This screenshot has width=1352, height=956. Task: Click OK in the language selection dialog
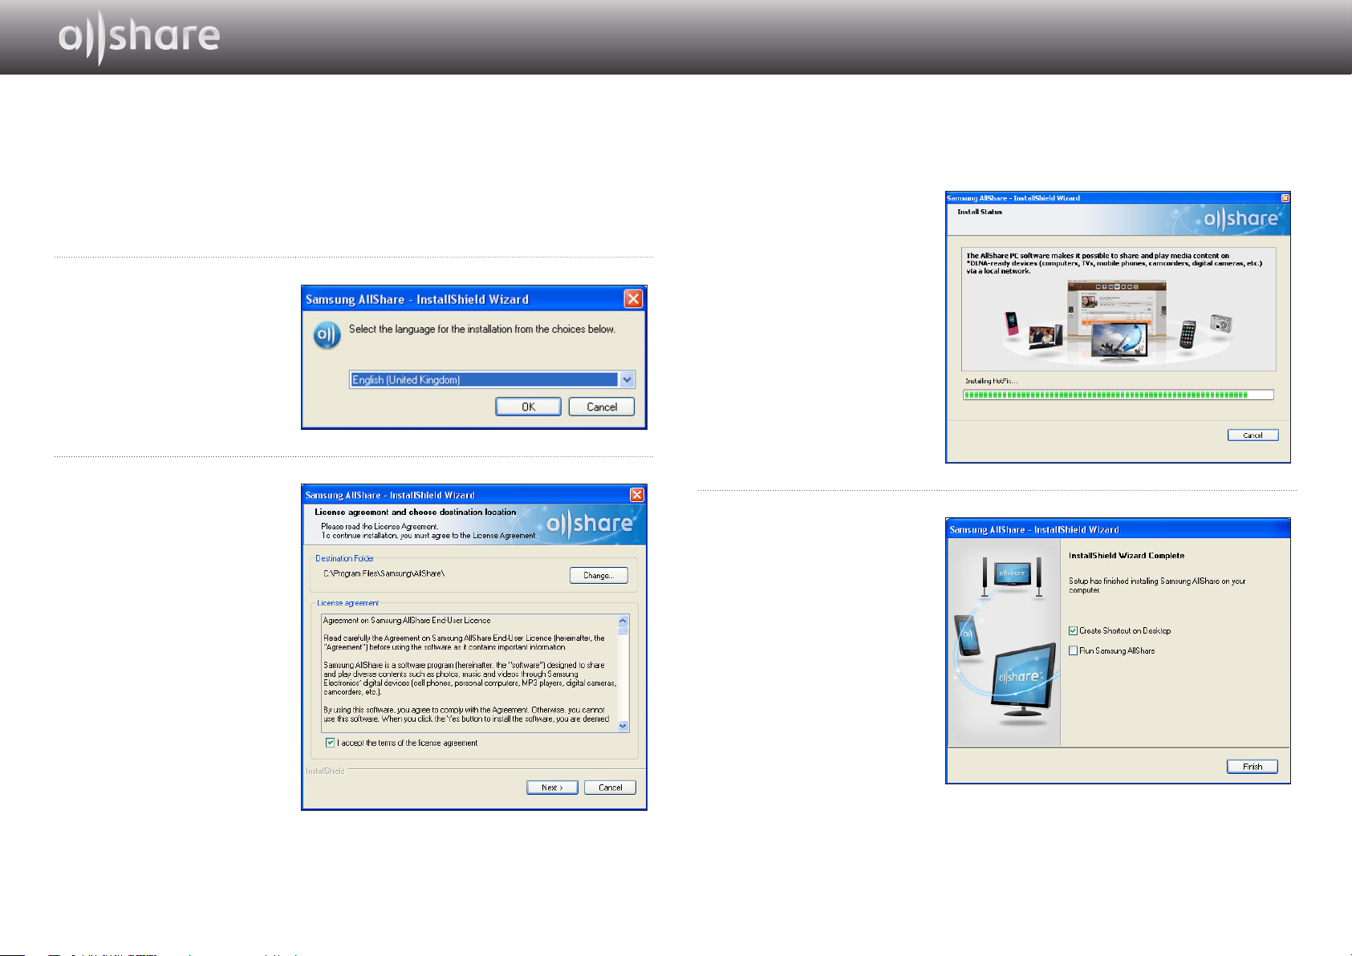(x=528, y=407)
